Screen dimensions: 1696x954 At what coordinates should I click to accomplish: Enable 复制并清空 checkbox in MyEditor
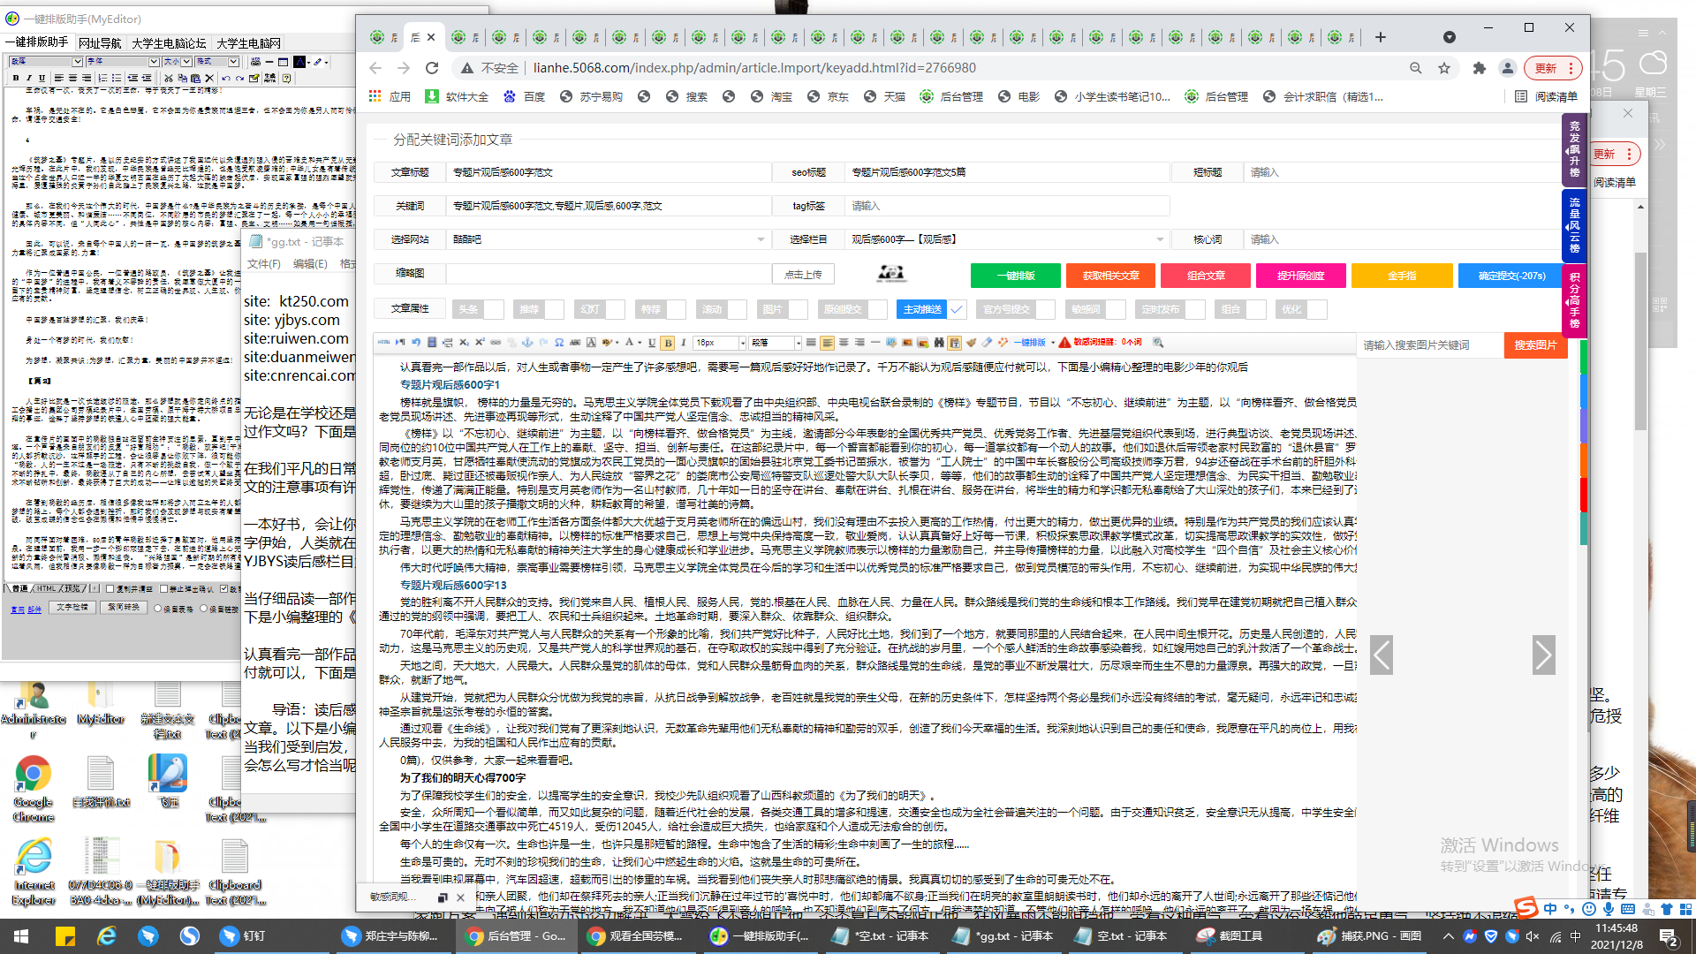tap(110, 588)
